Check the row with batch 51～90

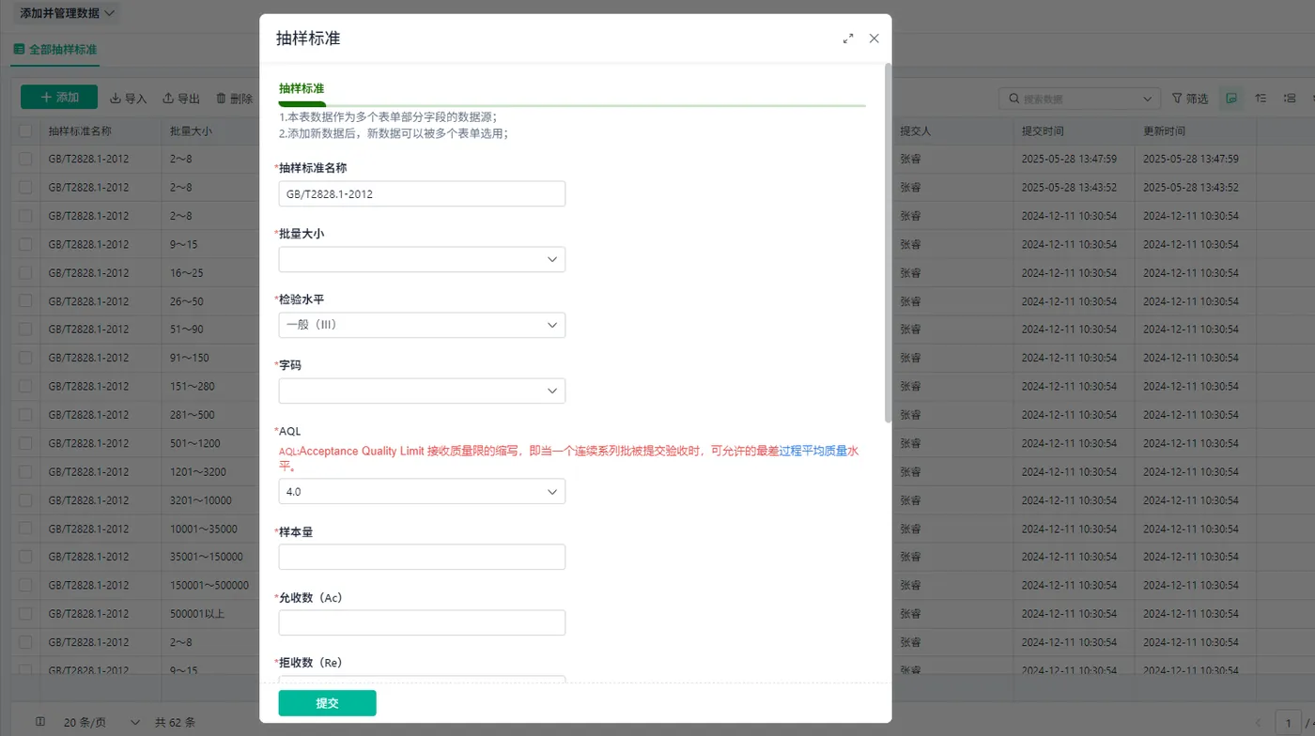click(25, 330)
